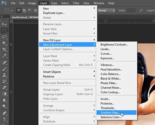Select the Rectangular Marquee tool in toolbox

[4, 31]
